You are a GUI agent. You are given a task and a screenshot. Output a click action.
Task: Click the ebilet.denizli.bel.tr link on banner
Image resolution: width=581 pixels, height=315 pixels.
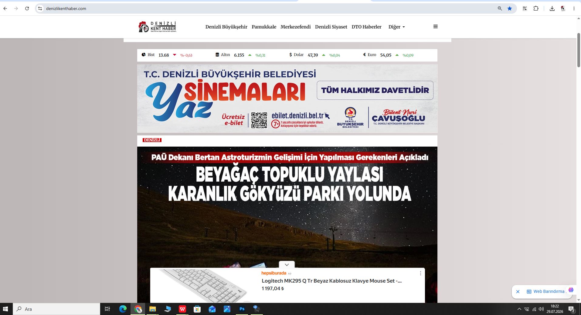click(297, 116)
